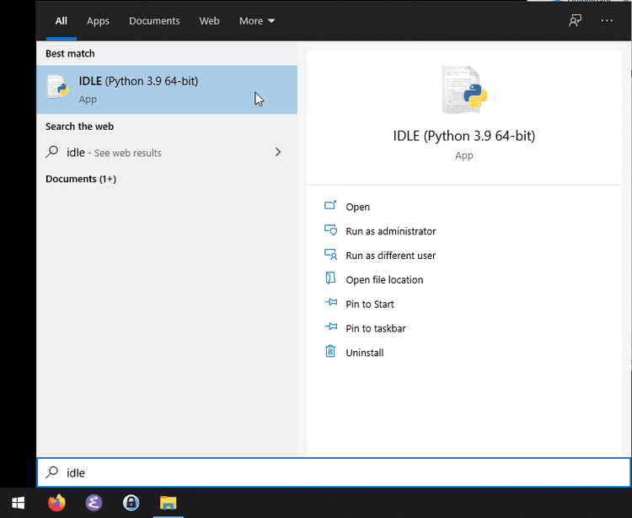The image size is (632, 518).
Task: Click the search box containing idle
Action: tap(333, 472)
